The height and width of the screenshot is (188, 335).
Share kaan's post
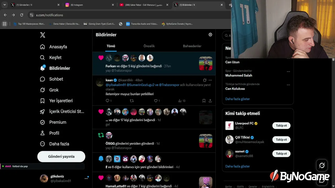[210, 101]
